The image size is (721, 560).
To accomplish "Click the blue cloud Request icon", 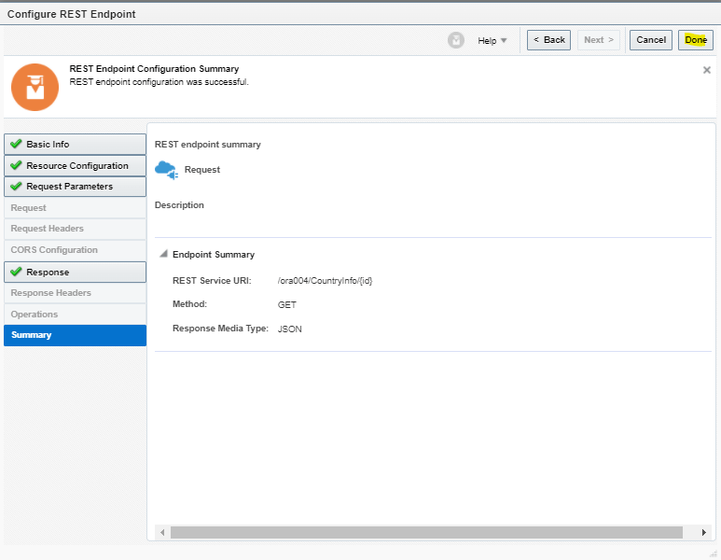I will click(x=165, y=170).
